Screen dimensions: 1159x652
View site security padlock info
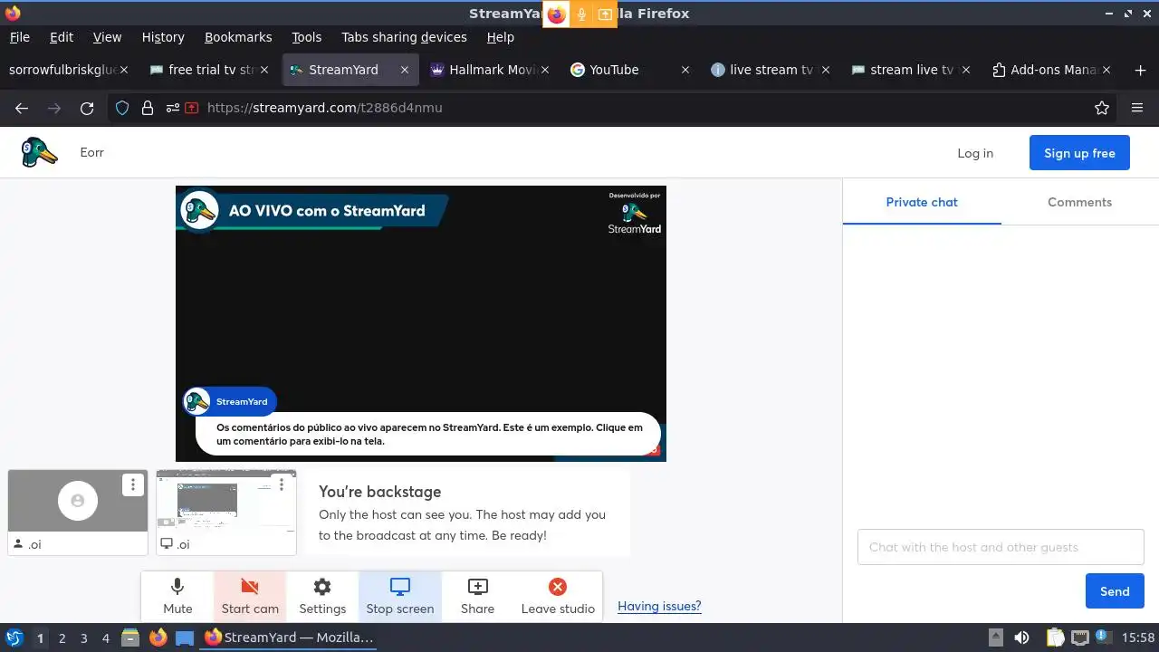(x=147, y=108)
